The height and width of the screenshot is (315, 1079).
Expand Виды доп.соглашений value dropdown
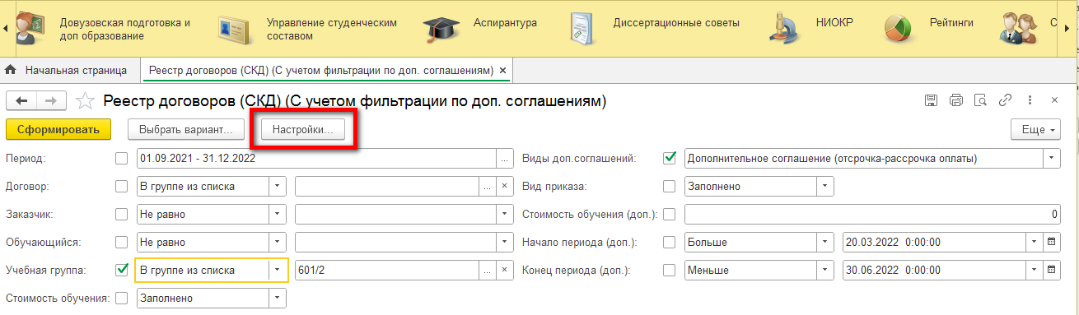[1052, 158]
